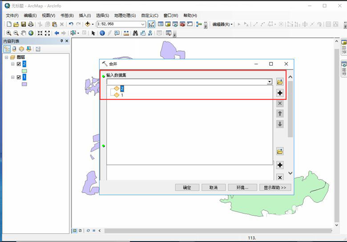Switch to List By Source view
The height and width of the screenshot is (242, 347).
[x=14, y=49]
